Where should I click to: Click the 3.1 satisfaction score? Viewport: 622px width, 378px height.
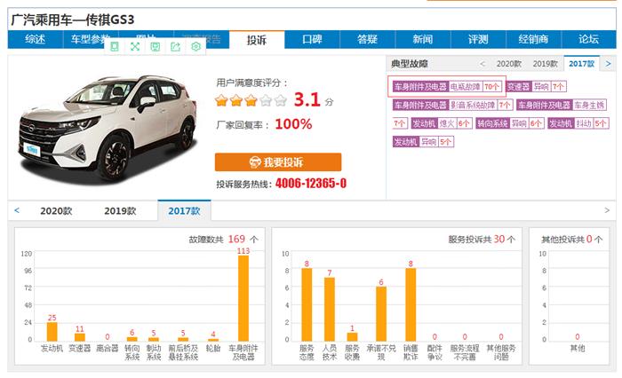tap(307, 99)
